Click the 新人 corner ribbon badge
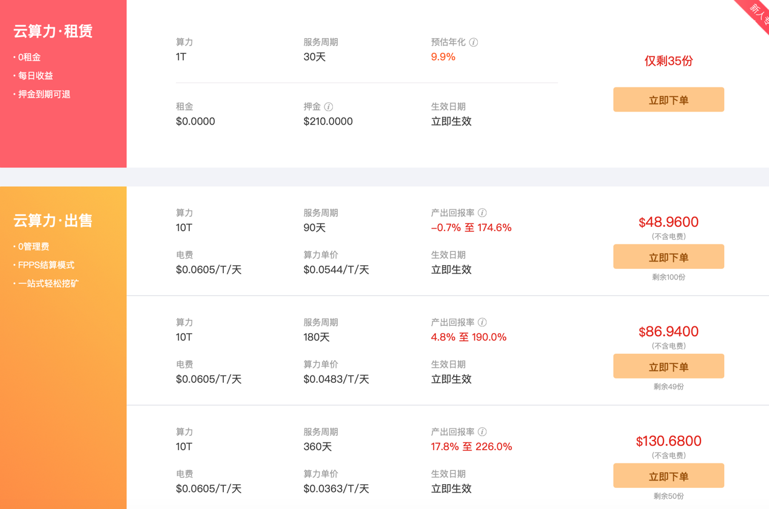The image size is (769, 509). 756,12
